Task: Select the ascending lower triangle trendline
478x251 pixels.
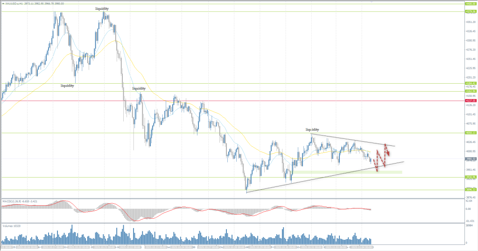Action: click(327, 176)
